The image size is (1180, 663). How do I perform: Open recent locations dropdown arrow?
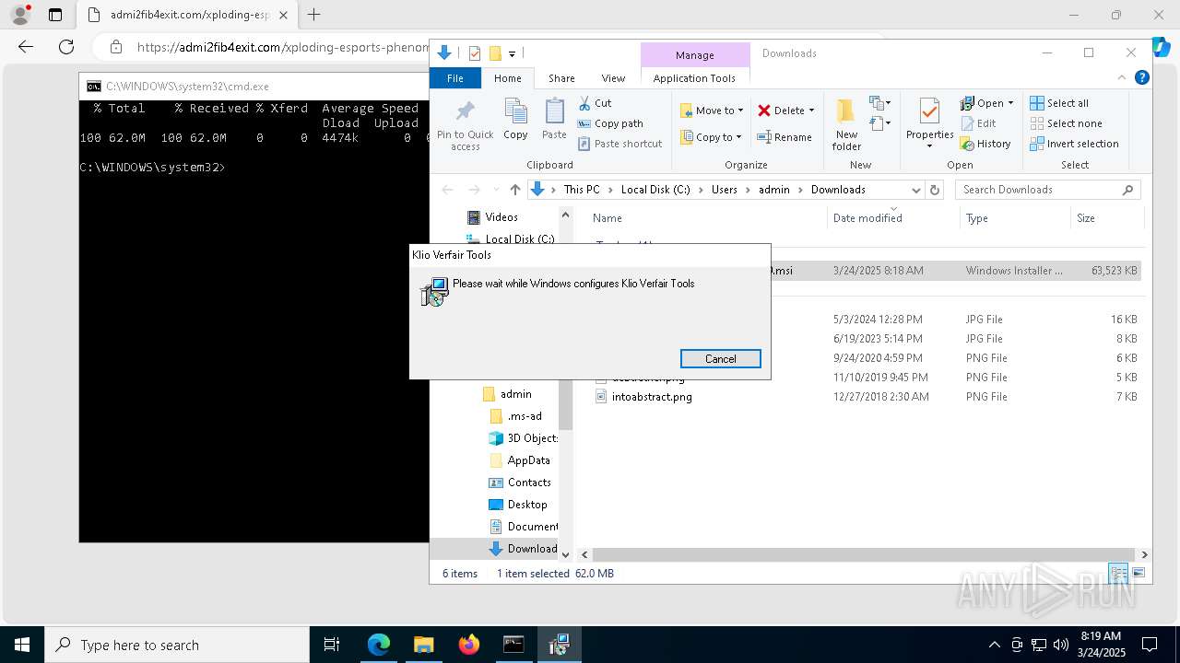495,190
